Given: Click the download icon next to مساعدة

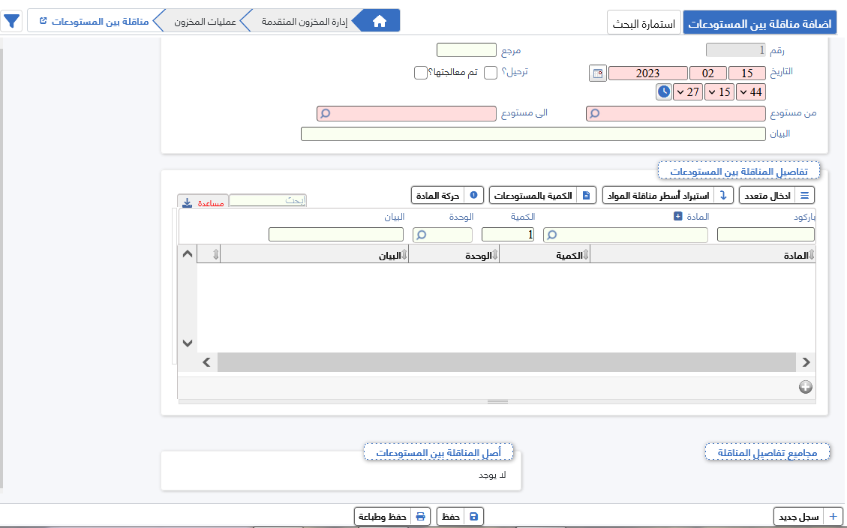Looking at the screenshot, I should point(186,203).
